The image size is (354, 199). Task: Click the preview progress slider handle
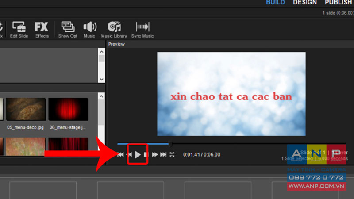(x=171, y=143)
